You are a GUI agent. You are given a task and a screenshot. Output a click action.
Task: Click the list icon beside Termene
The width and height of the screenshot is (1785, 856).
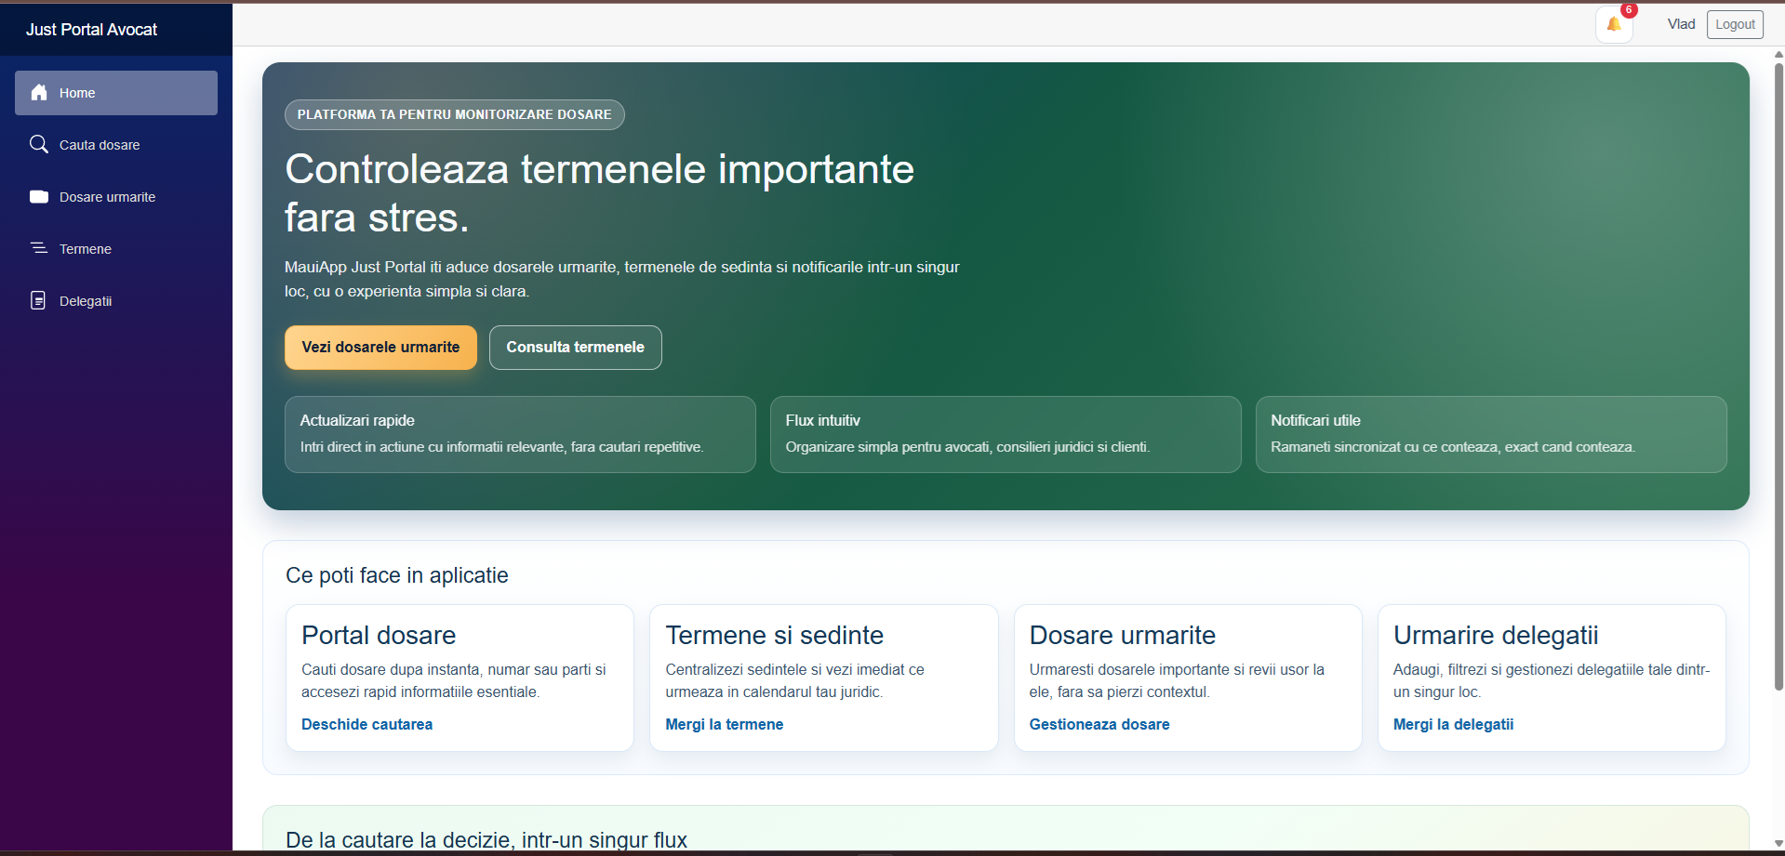[x=39, y=248]
